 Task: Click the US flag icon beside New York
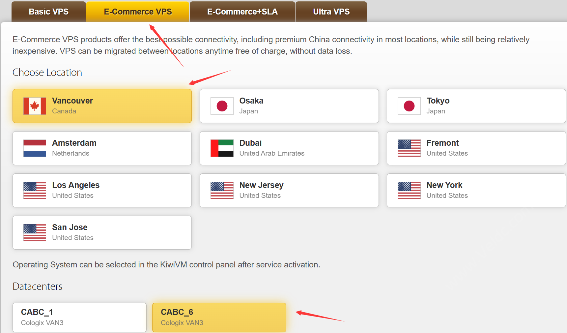(x=409, y=190)
